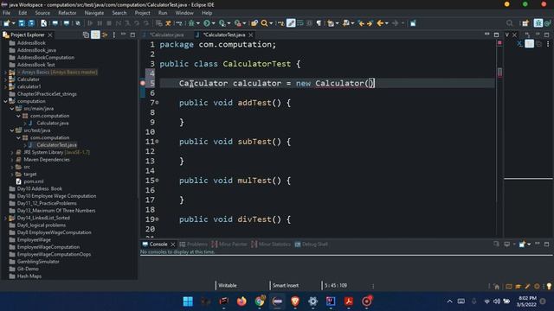The height and width of the screenshot is (311, 554).
Task: Select the GamblingSimulator project
Action: [x=38, y=262]
